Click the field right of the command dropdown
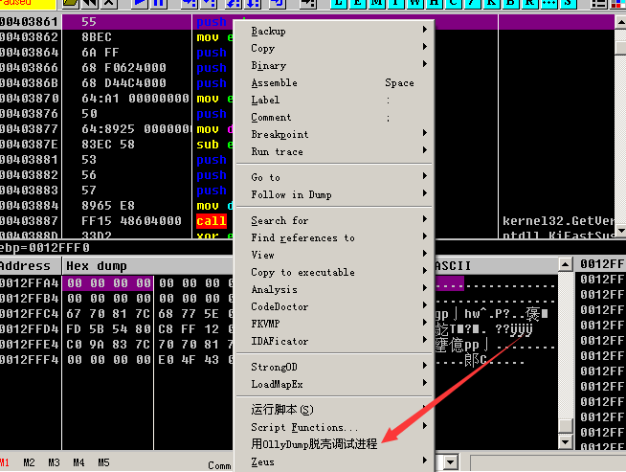The image size is (626, 472). pos(548,463)
